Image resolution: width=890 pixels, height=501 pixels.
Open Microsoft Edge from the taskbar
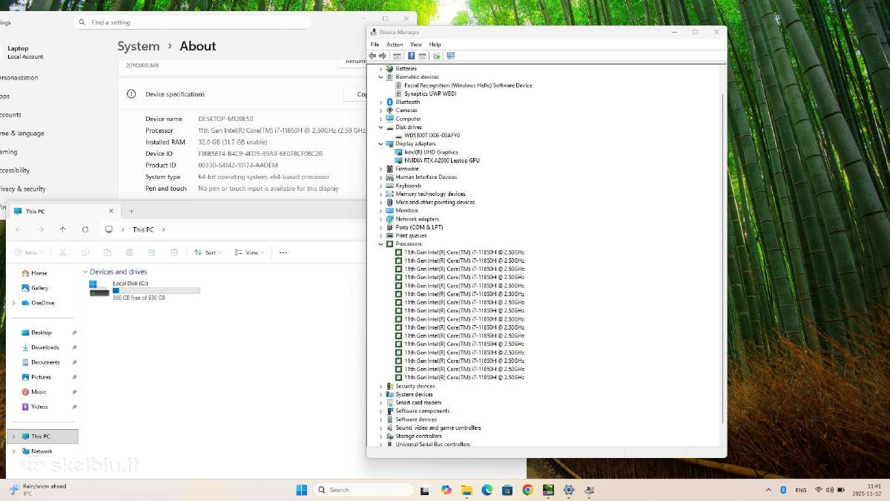pyautogui.click(x=487, y=490)
